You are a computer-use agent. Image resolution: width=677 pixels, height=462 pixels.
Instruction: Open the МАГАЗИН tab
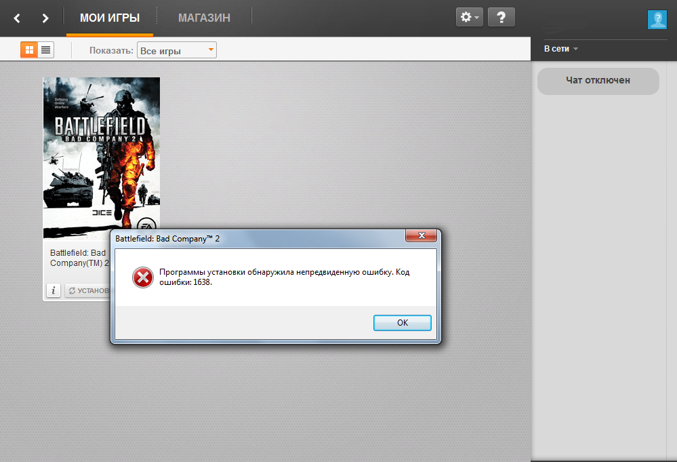[x=204, y=18]
